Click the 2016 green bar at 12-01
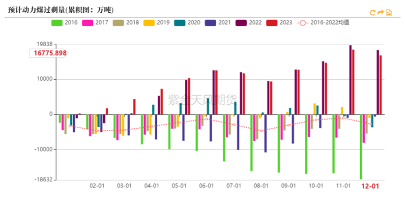This screenshot has width=405, height=207. [361, 147]
